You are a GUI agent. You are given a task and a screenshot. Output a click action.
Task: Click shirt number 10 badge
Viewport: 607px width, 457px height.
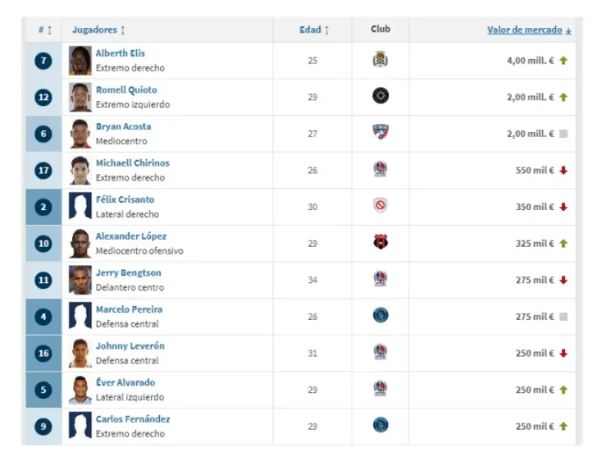point(43,244)
